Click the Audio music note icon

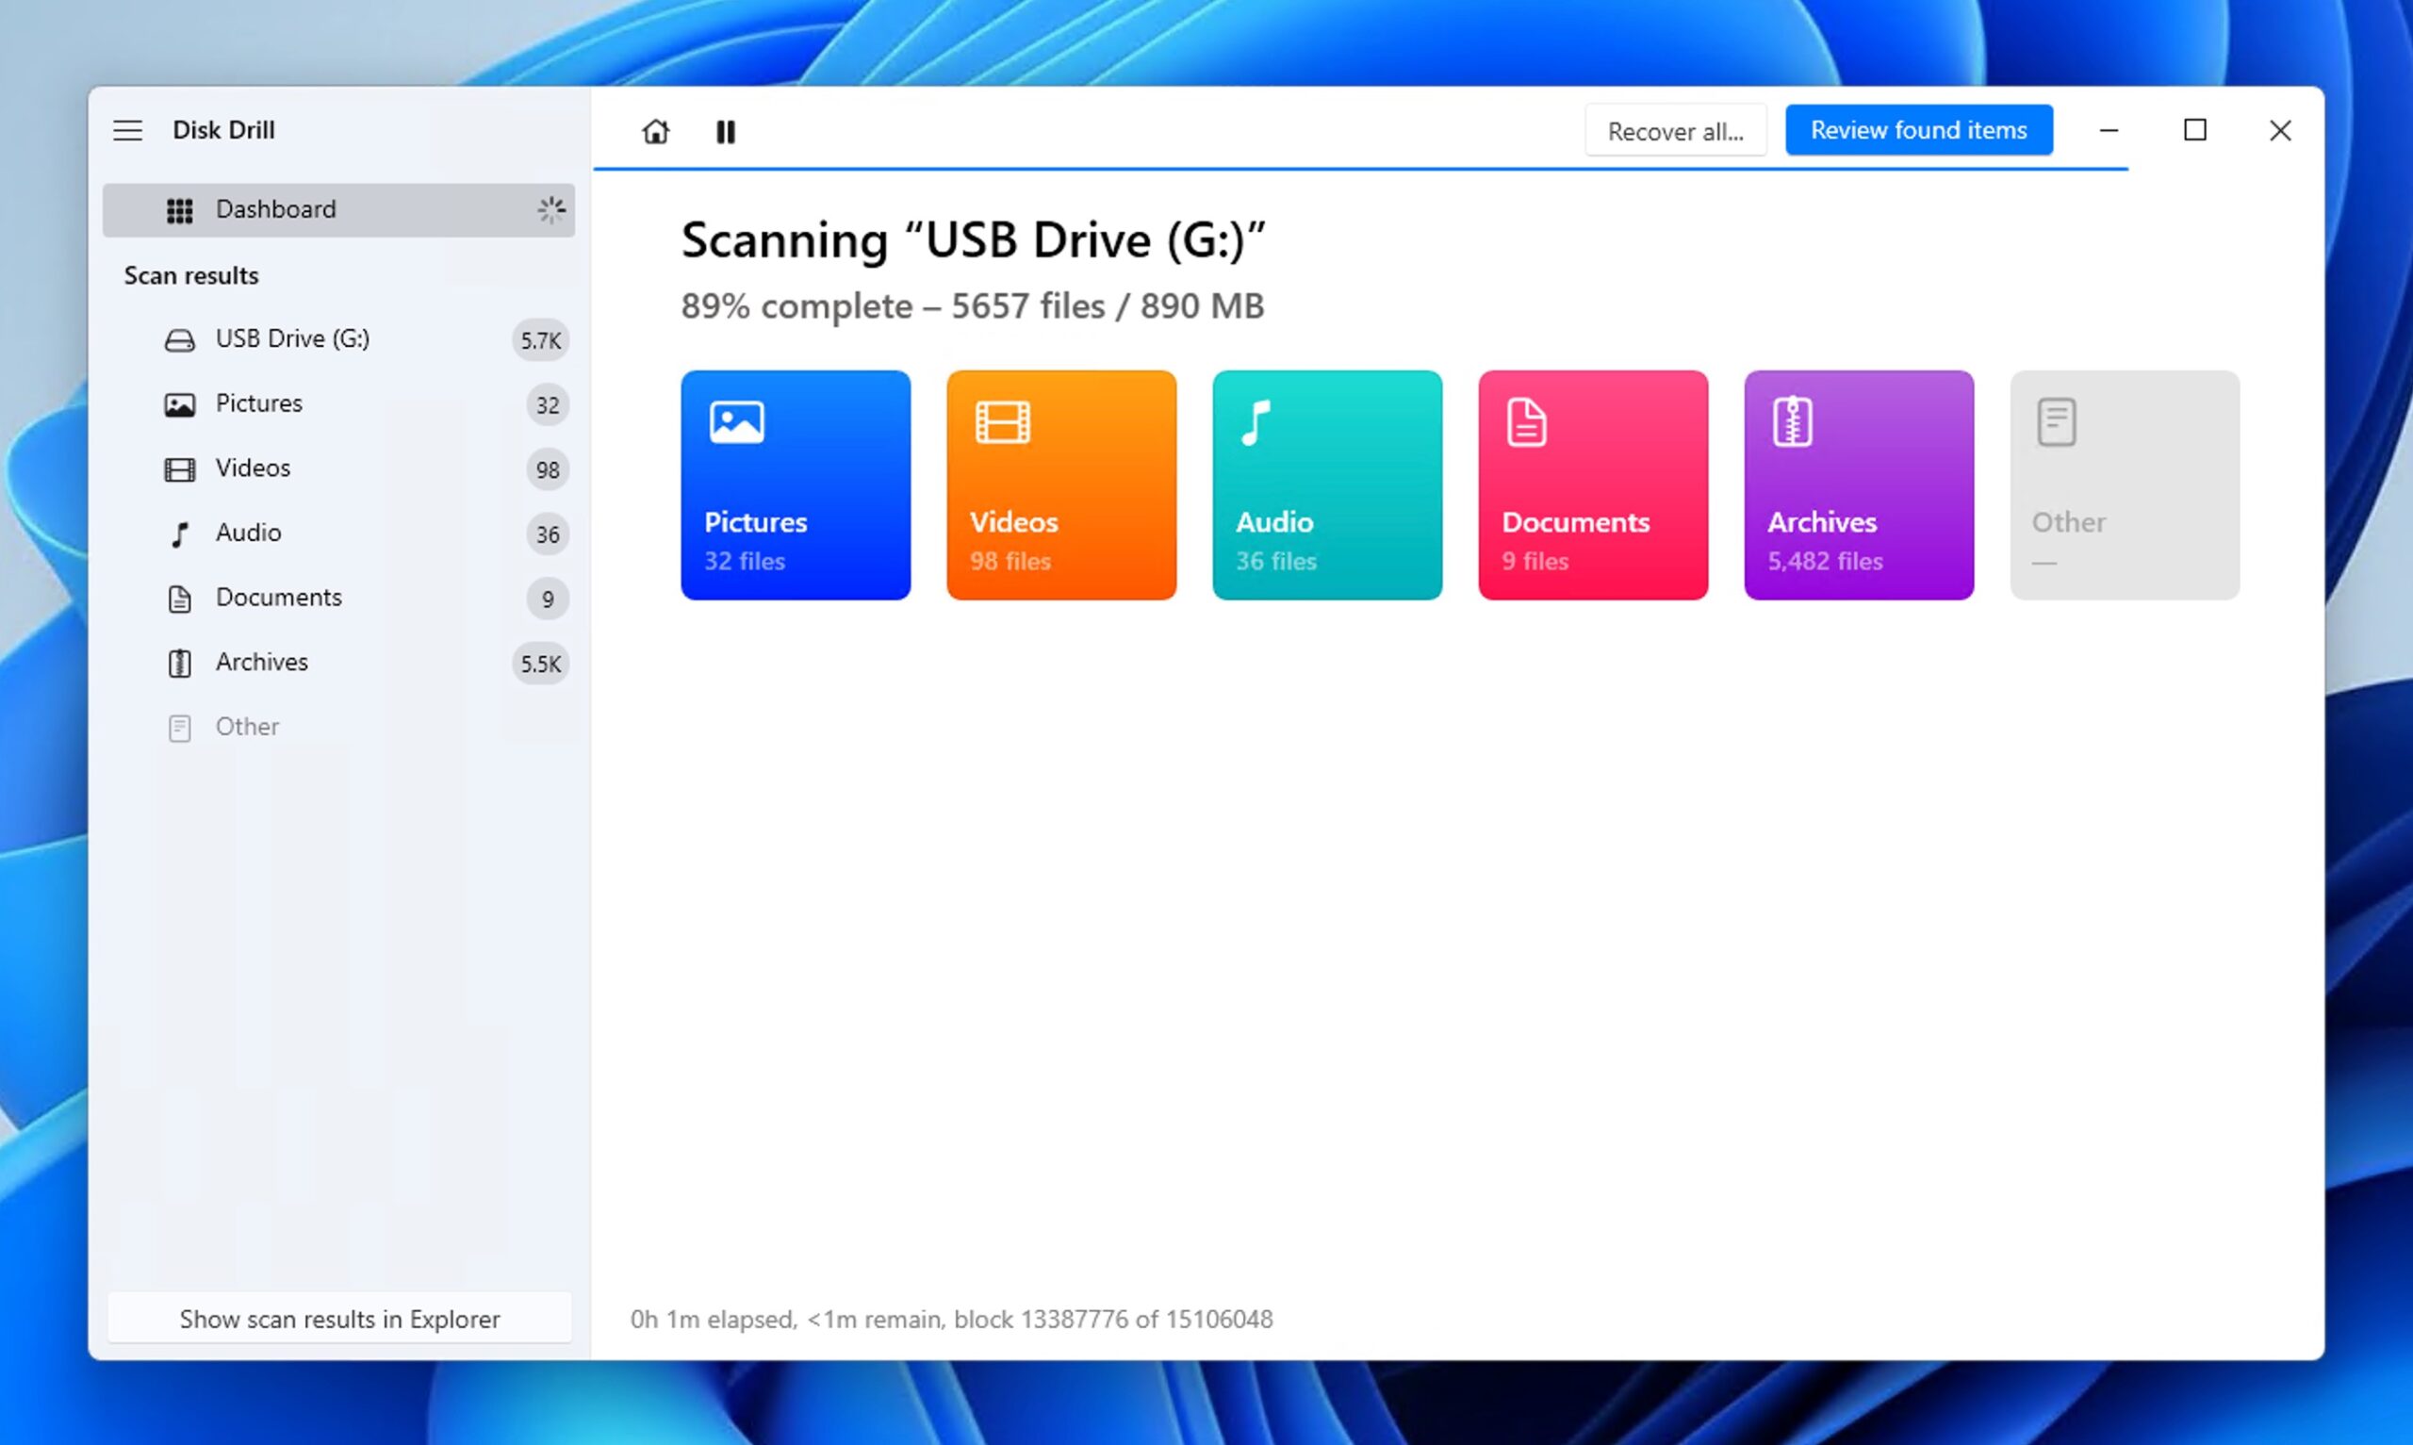(180, 533)
